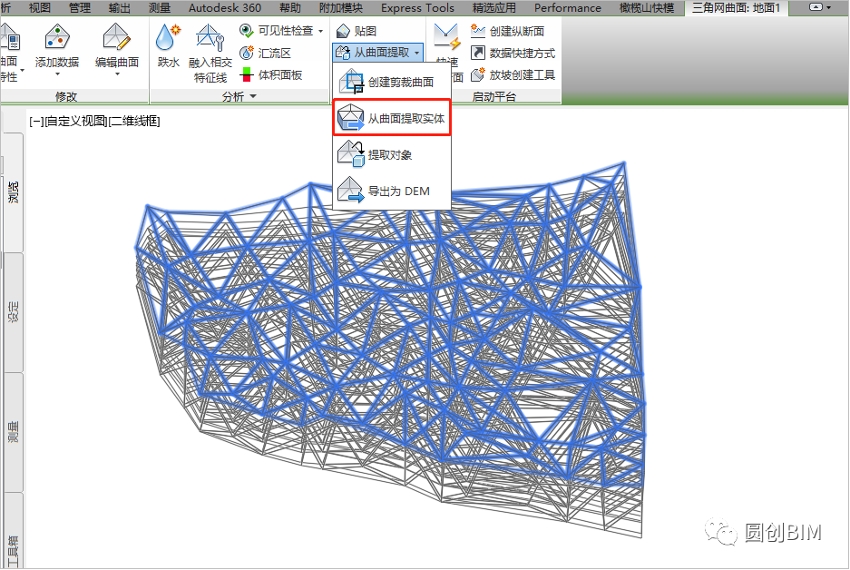Choose 创建剪裁曲面 from the dropdown
The height and width of the screenshot is (570, 850).
click(x=391, y=82)
